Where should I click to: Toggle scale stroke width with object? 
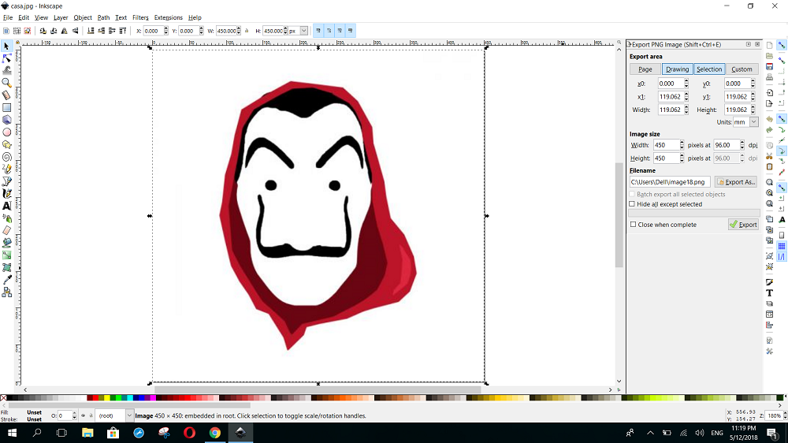tap(318, 31)
